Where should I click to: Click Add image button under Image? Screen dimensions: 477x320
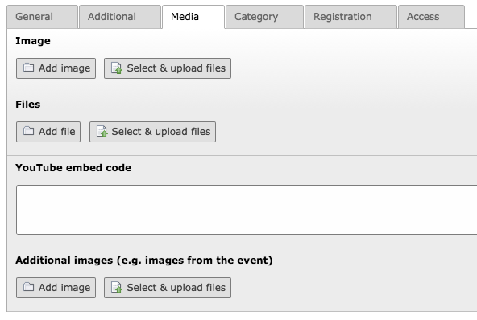pyautogui.click(x=56, y=68)
